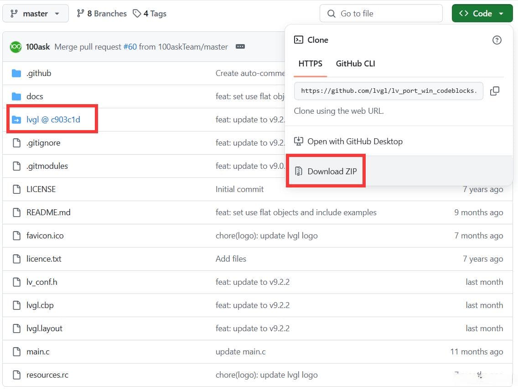Open the update main.c commit message
The image size is (518, 389).
point(240,352)
